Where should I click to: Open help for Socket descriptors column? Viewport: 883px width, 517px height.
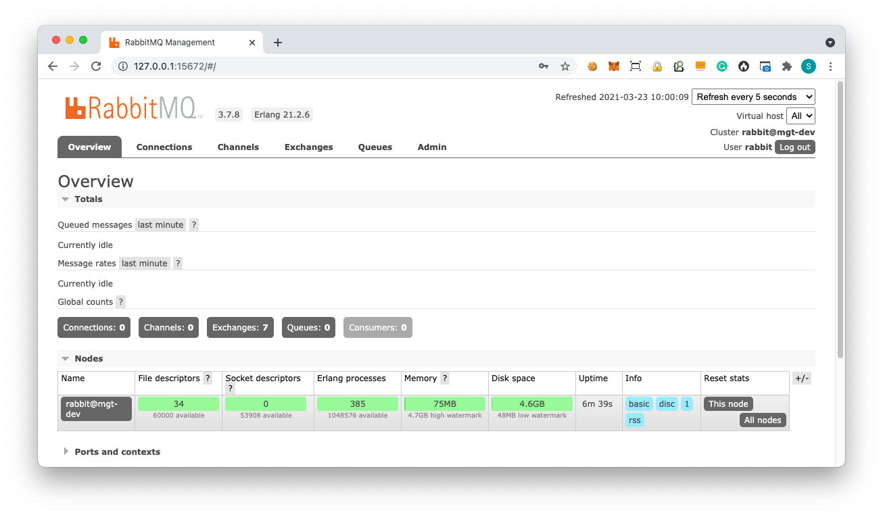pos(230,389)
